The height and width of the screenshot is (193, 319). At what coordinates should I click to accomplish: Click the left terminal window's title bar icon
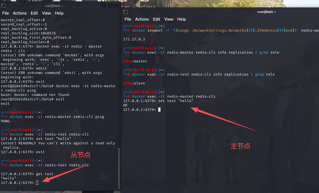(x=3, y=6)
